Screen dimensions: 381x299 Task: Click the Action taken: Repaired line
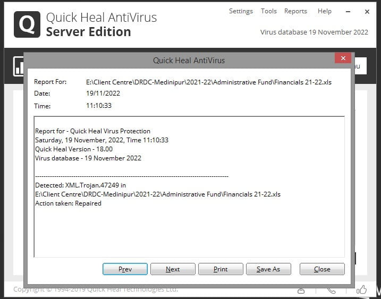pos(68,203)
